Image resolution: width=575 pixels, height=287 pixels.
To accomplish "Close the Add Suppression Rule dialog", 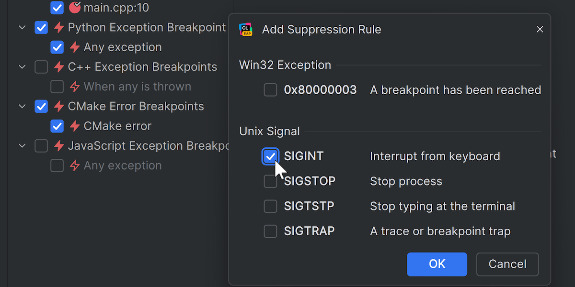I will point(540,30).
